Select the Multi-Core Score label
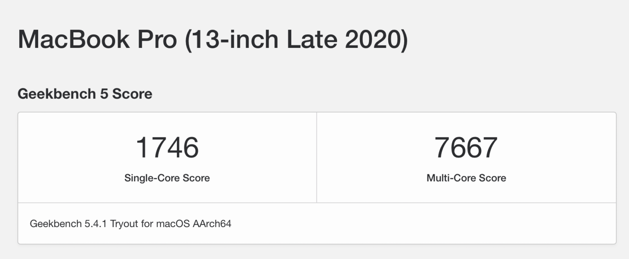Image resolution: width=629 pixels, height=259 pixels. click(x=466, y=178)
